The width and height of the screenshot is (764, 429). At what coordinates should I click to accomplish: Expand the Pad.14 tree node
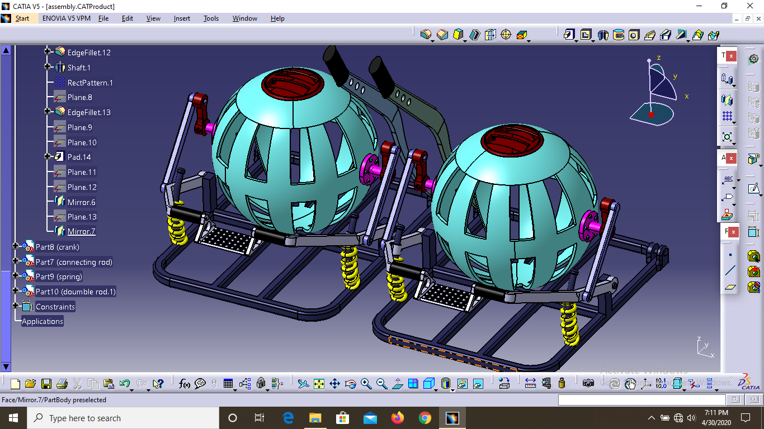point(47,157)
